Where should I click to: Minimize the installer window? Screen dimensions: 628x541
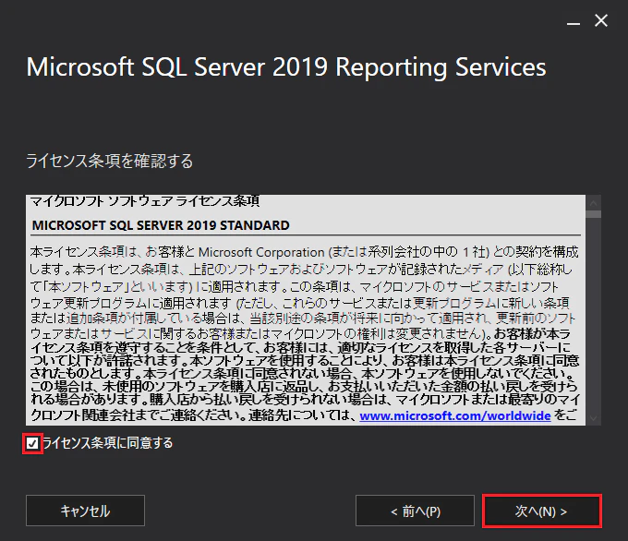coord(574,22)
